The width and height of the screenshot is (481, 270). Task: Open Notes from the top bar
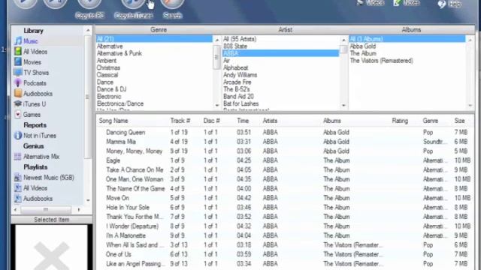pyautogui.click(x=407, y=3)
